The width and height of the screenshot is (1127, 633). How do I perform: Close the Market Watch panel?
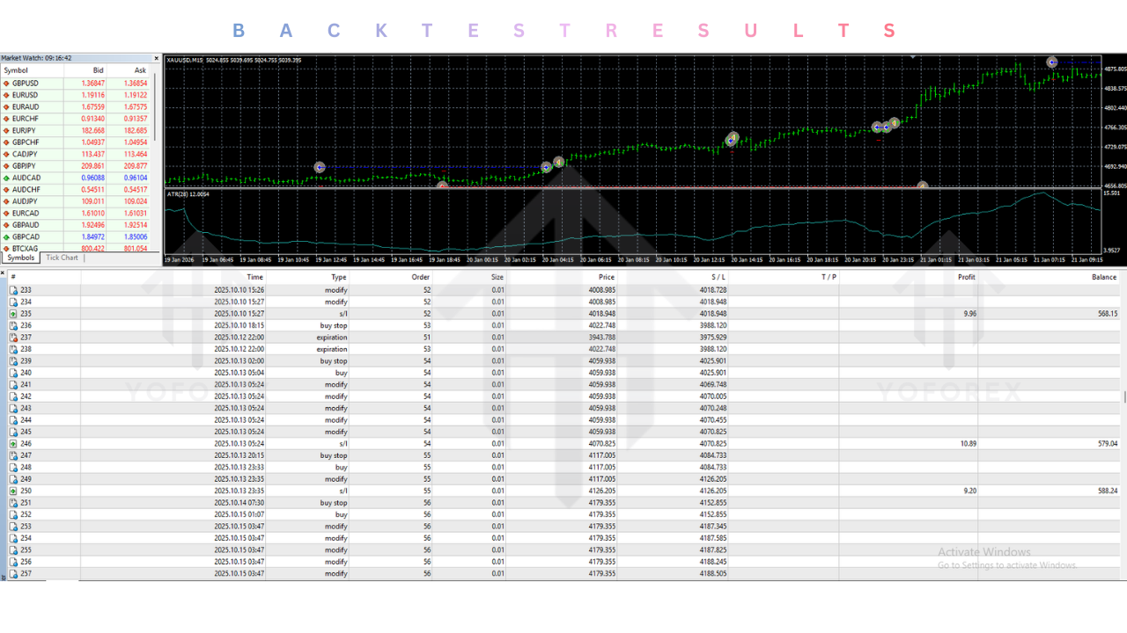point(156,58)
